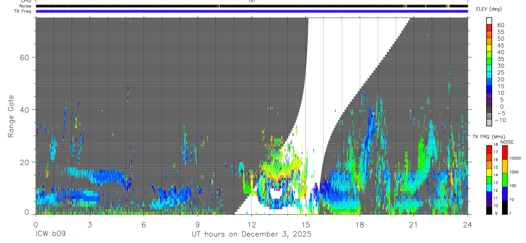Screen dimensions: 526x243
Task: Pick yellow ELEV colorbar segment between 40 and 45
Action: pos(489,48)
